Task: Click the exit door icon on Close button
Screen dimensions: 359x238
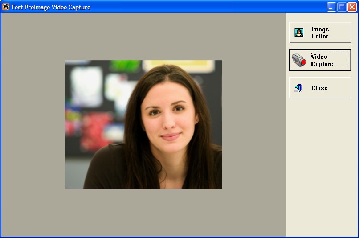Action: 299,88
